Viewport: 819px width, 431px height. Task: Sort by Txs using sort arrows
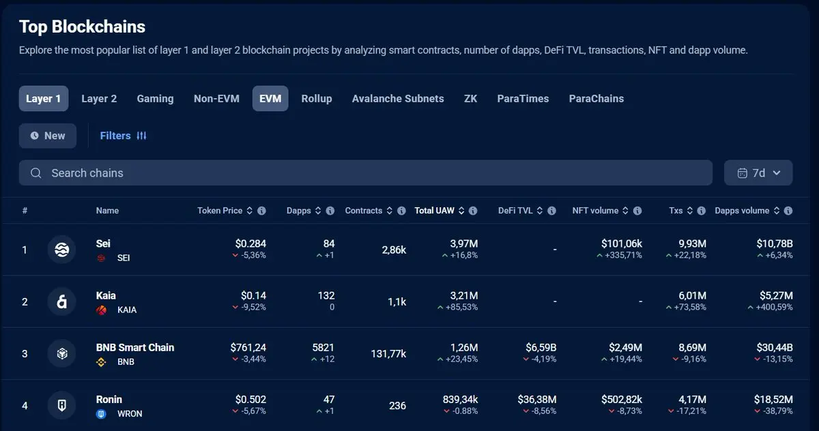click(x=690, y=211)
